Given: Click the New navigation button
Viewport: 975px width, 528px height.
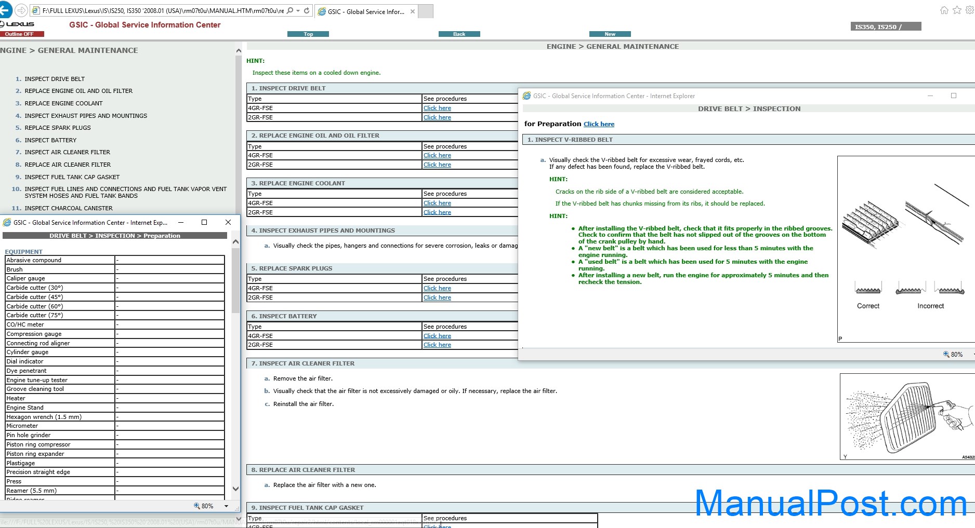Looking at the screenshot, I should 610,34.
